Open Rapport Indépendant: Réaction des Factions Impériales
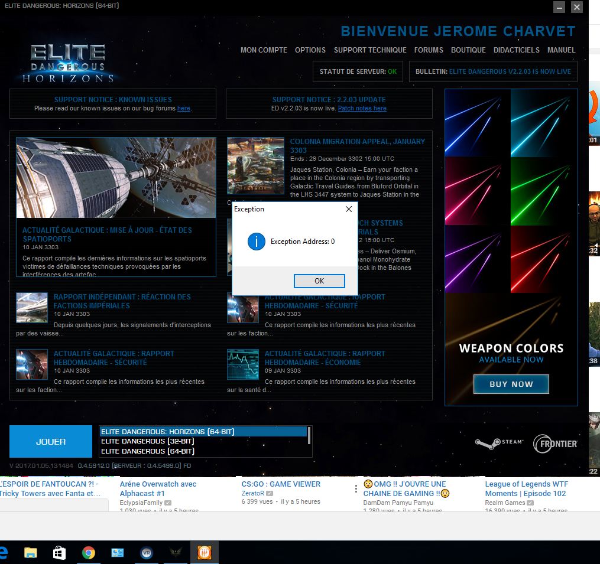600x564 pixels. pos(122,301)
